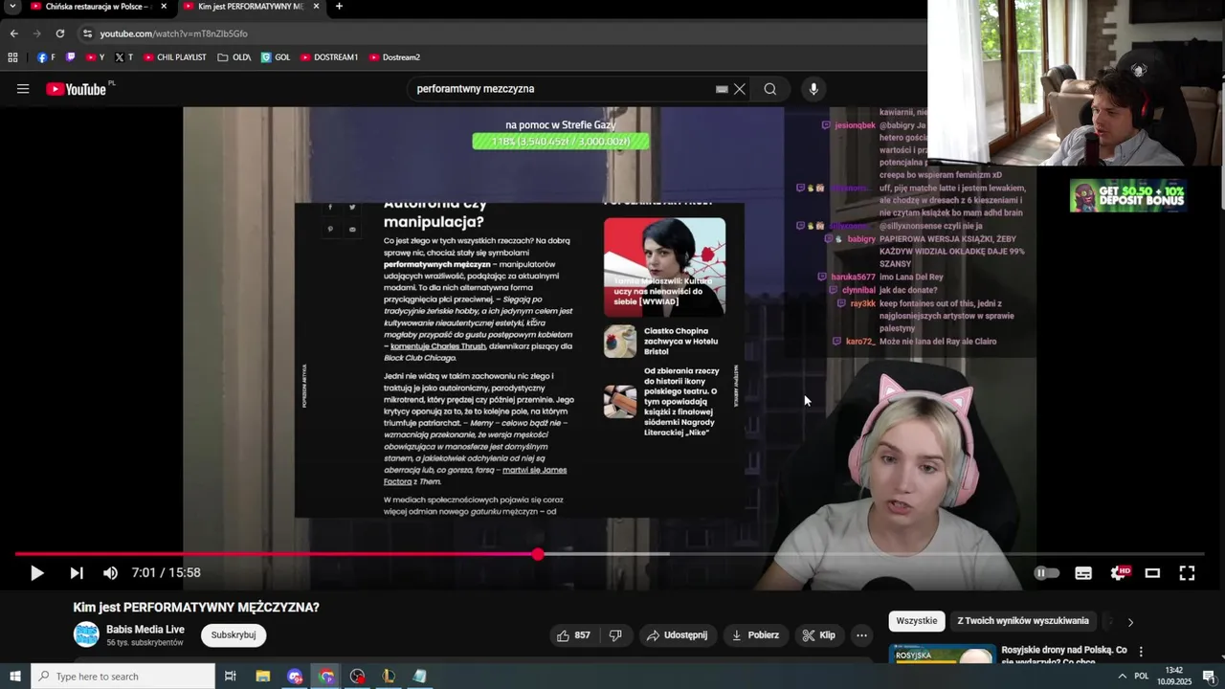Open File Explorer from taskbar

263,677
